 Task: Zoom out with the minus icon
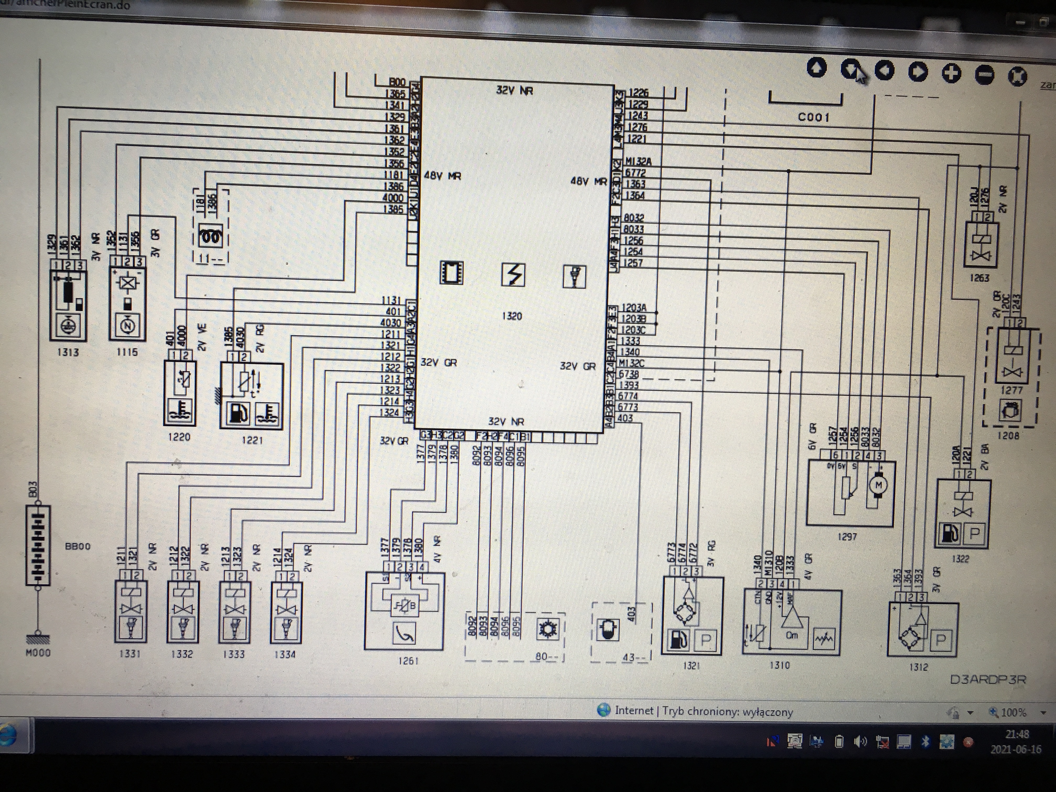pyautogui.click(x=984, y=75)
